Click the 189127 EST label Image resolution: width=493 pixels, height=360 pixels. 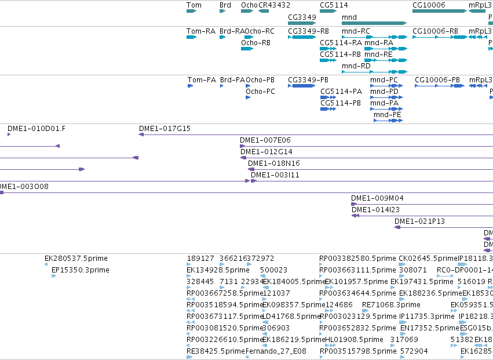click(x=200, y=259)
